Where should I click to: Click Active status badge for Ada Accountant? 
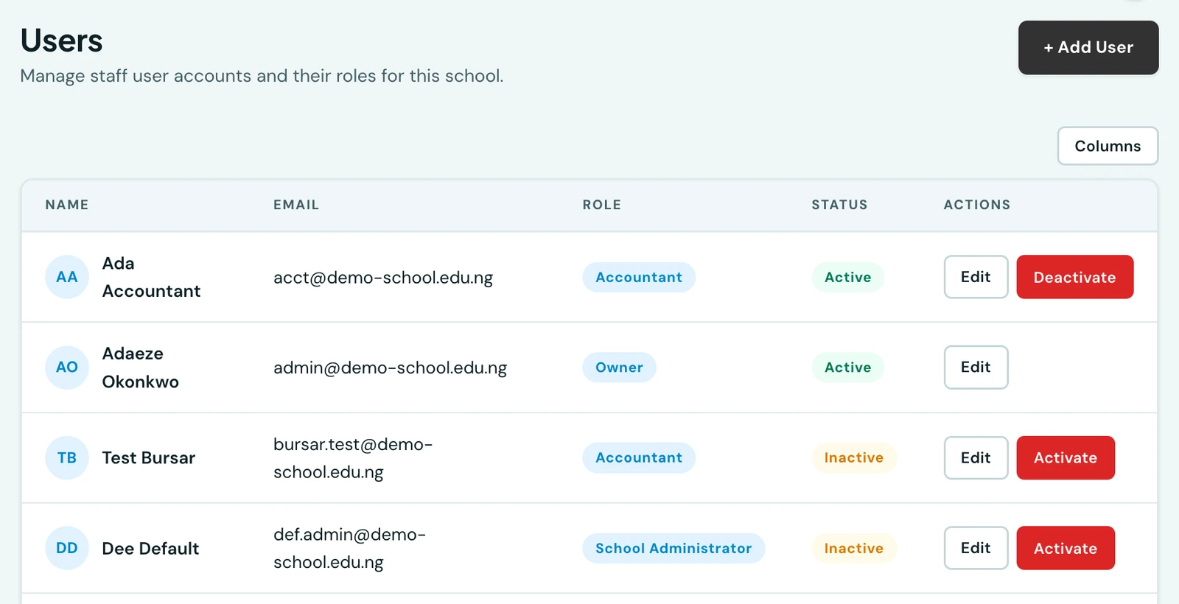(847, 277)
